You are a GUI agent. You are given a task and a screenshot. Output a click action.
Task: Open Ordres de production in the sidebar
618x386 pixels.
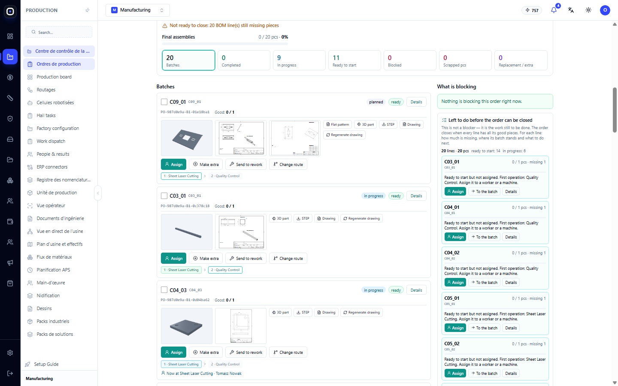click(x=59, y=64)
